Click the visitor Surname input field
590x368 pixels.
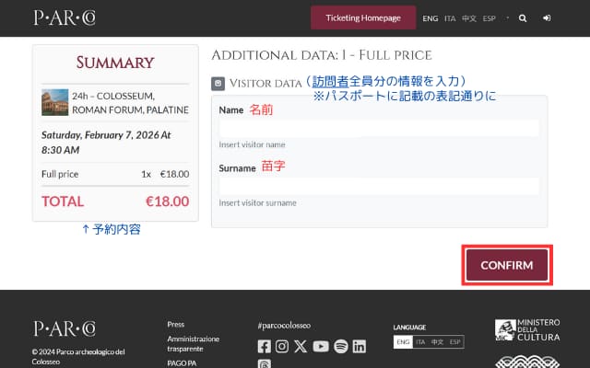[x=378, y=186]
